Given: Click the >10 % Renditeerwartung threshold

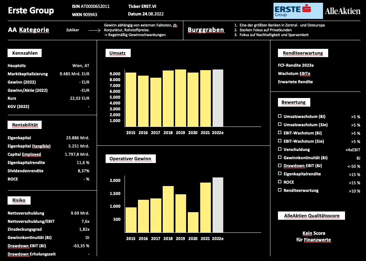Looking at the screenshot, I should 355,191.
